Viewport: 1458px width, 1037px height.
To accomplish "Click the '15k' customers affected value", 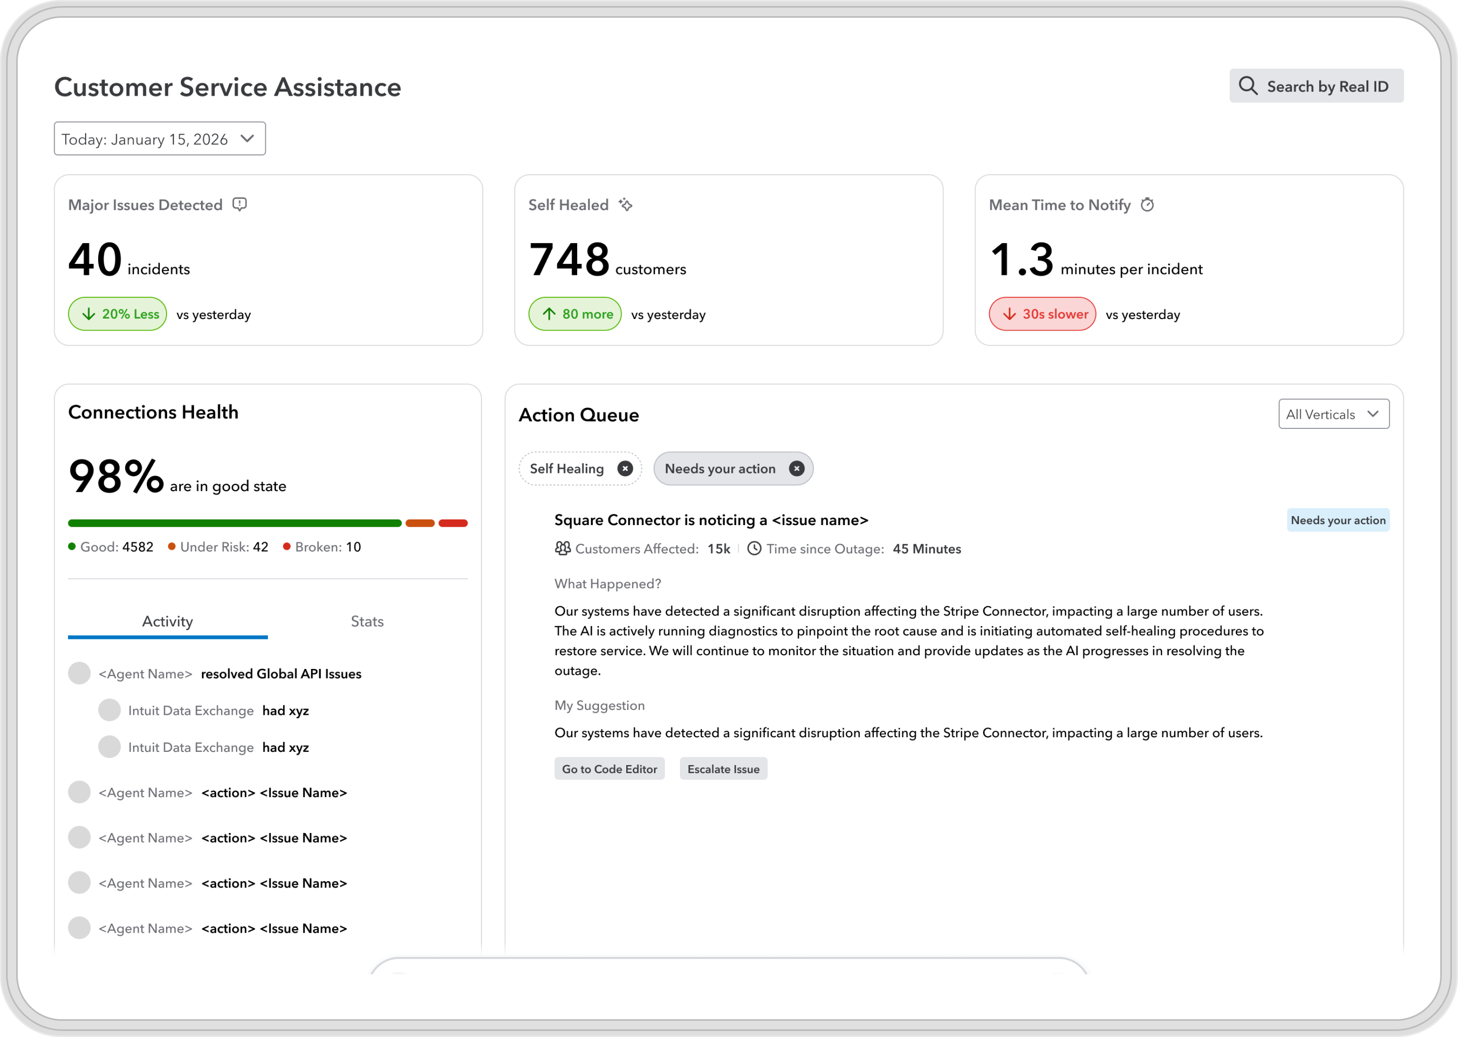I will pyautogui.click(x=718, y=548).
